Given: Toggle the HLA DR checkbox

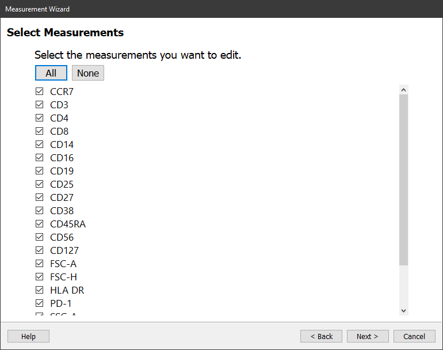Looking at the screenshot, I should tap(40, 290).
